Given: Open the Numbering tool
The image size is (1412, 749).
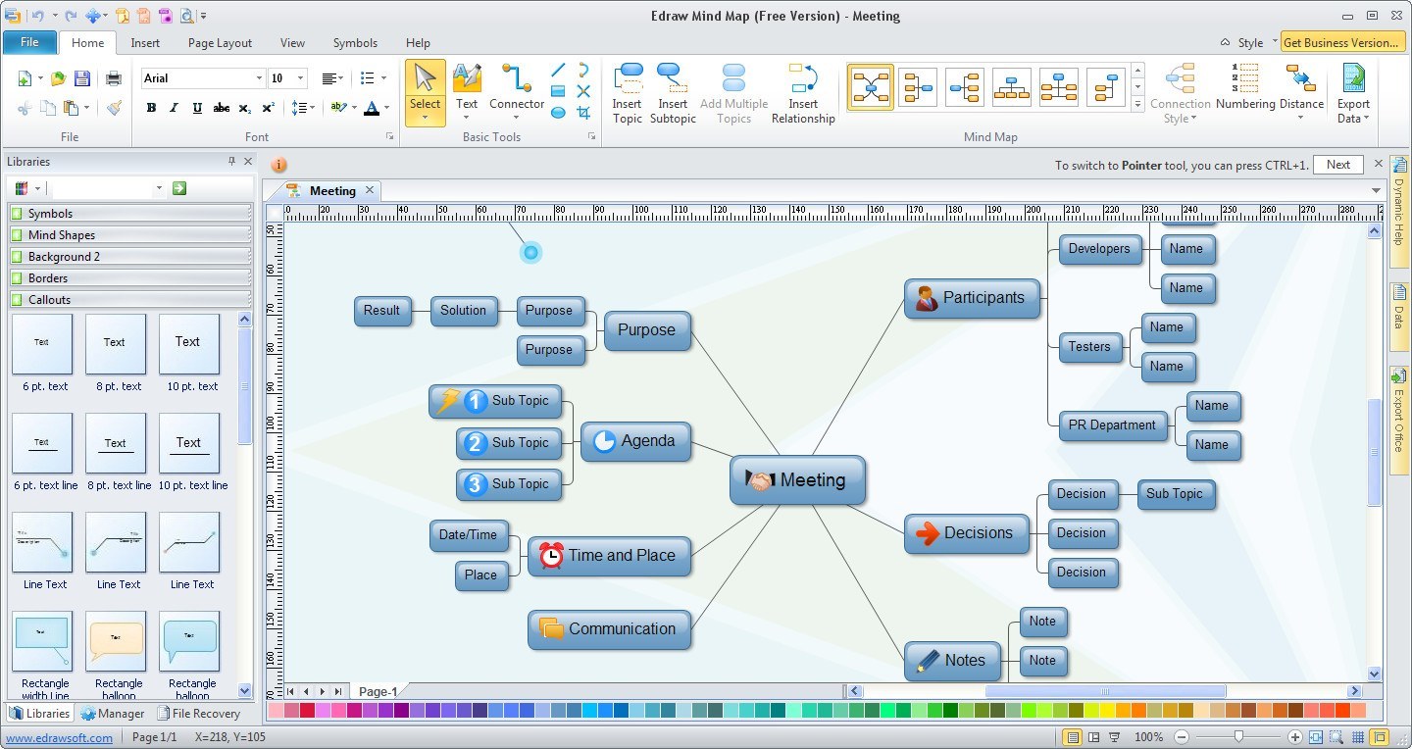Looking at the screenshot, I should [x=1245, y=87].
